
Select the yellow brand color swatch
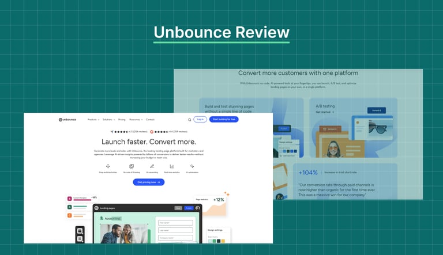click(223, 241)
